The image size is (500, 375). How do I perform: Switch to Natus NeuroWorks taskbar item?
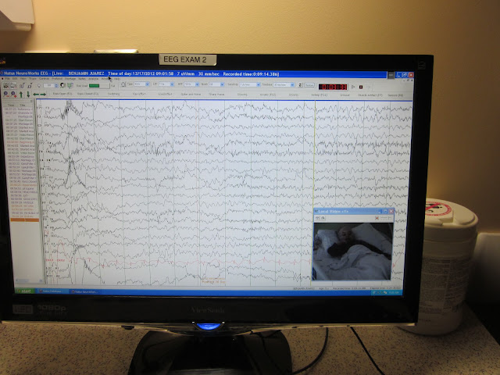click(x=85, y=291)
